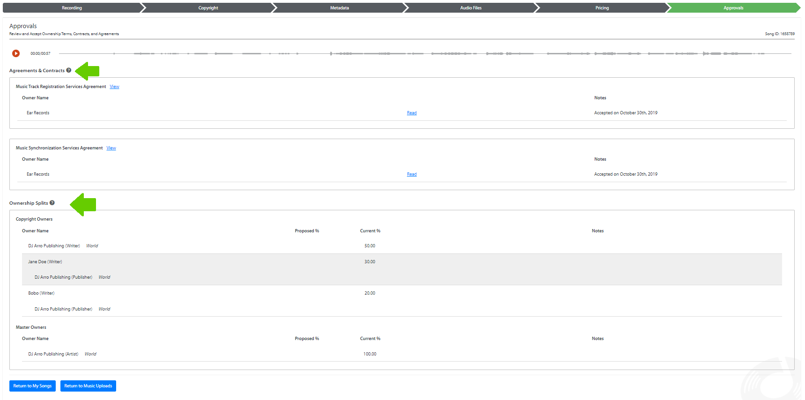805x400 pixels.
Task: Play the audio track preview
Action: 16,53
